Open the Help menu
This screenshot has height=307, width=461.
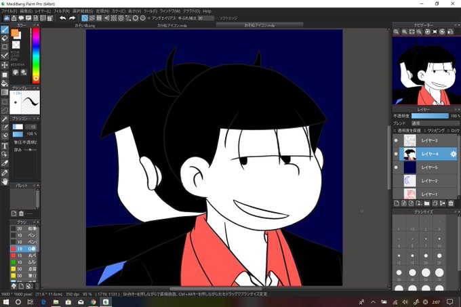click(x=207, y=11)
